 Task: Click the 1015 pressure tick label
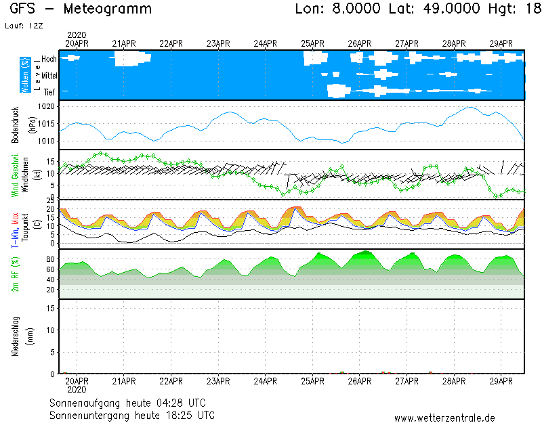(x=46, y=124)
